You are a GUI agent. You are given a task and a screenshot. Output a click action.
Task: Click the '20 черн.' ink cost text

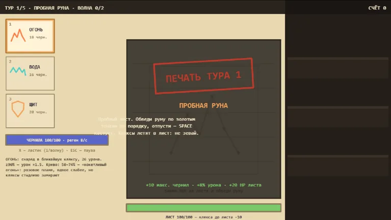pyautogui.click(x=38, y=112)
